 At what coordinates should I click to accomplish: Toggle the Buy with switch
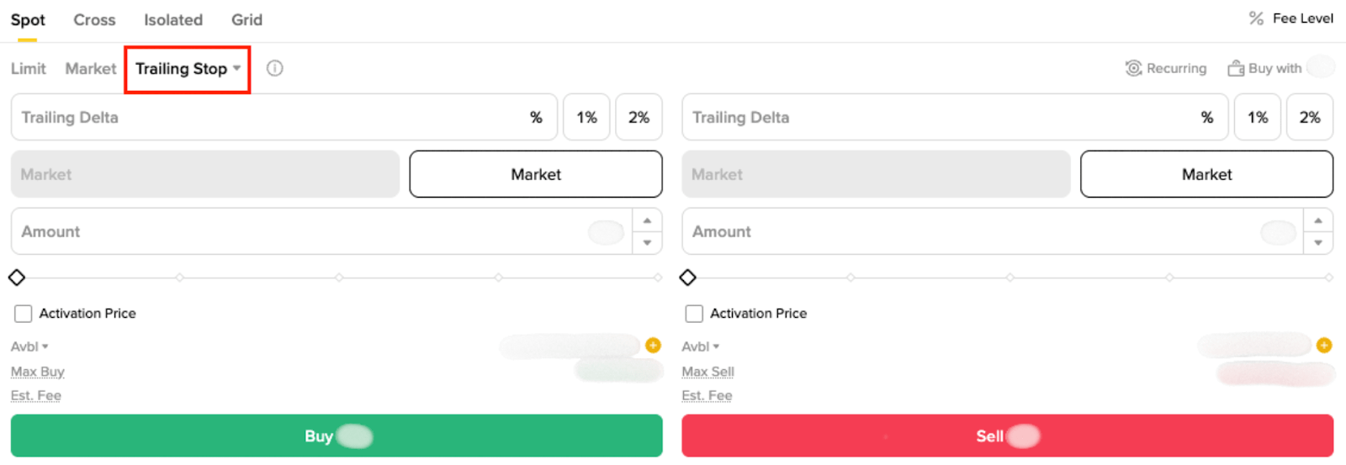tap(1321, 67)
